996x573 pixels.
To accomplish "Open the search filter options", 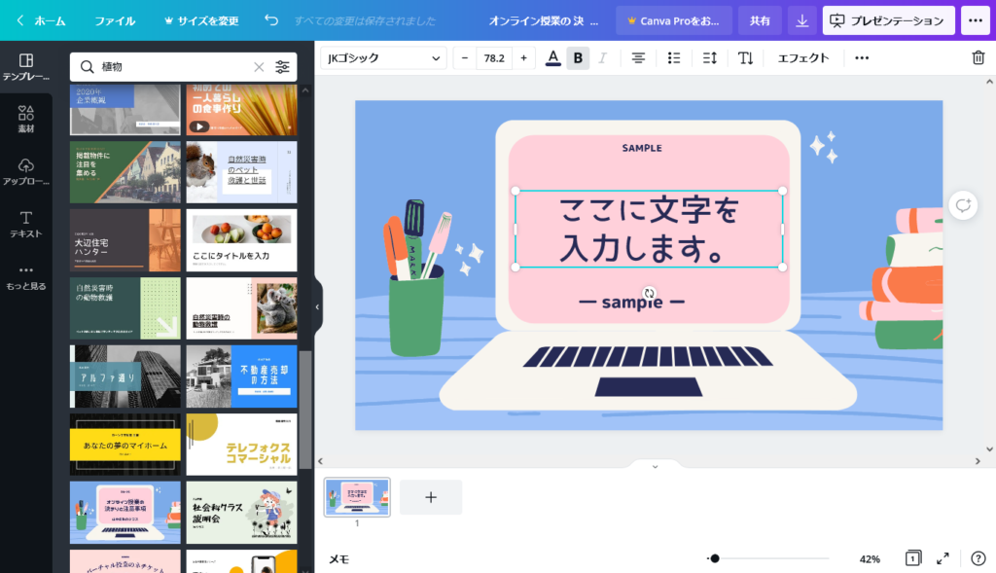I will click(283, 67).
